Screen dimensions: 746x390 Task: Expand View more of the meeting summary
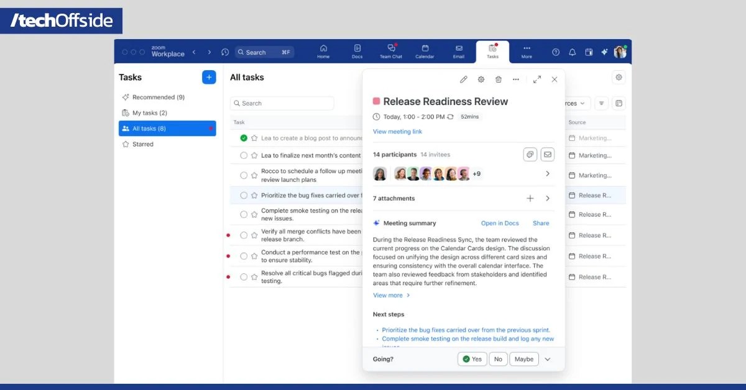click(x=392, y=296)
